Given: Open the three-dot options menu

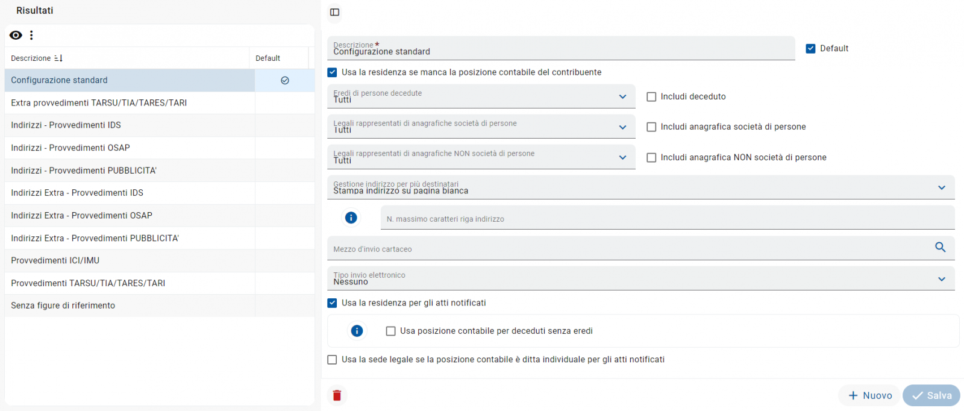Looking at the screenshot, I should 31,36.
